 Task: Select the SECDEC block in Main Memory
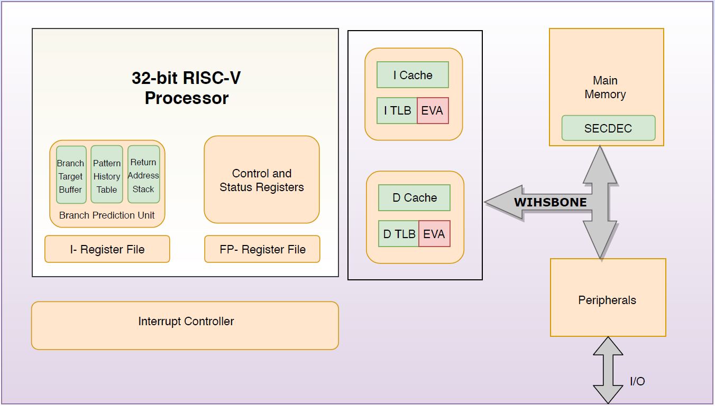pyautogui.click(x=608, y=128)
